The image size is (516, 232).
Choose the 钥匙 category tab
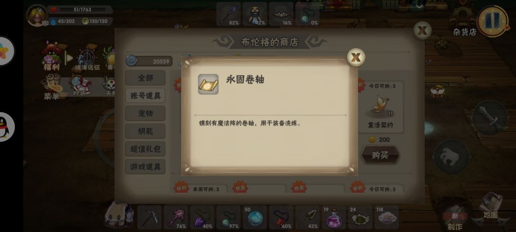(145, 131)
